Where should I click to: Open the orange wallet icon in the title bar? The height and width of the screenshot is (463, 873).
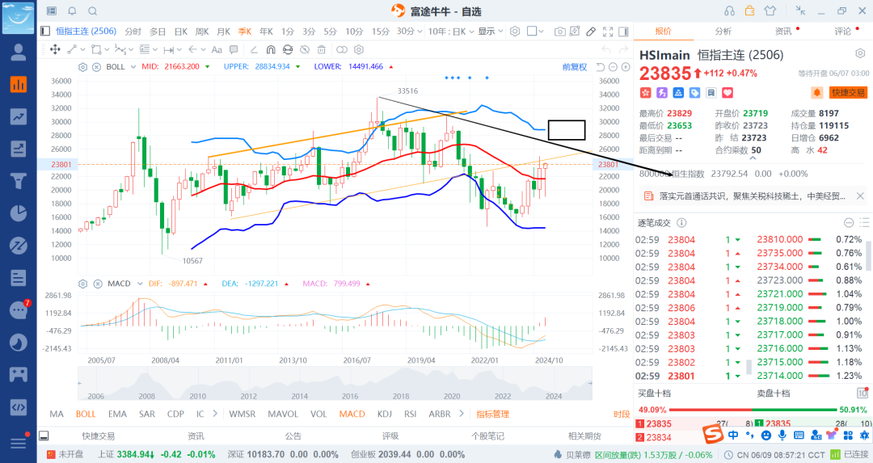(750, 11)
